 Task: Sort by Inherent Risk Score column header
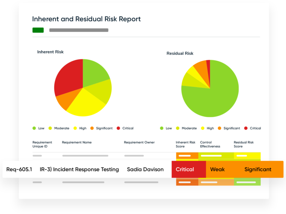tap(185, 144)
